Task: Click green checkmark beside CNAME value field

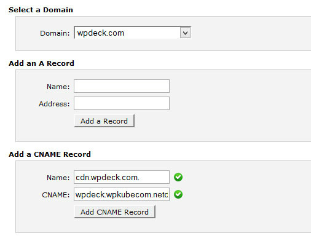Action: (178, 194)
